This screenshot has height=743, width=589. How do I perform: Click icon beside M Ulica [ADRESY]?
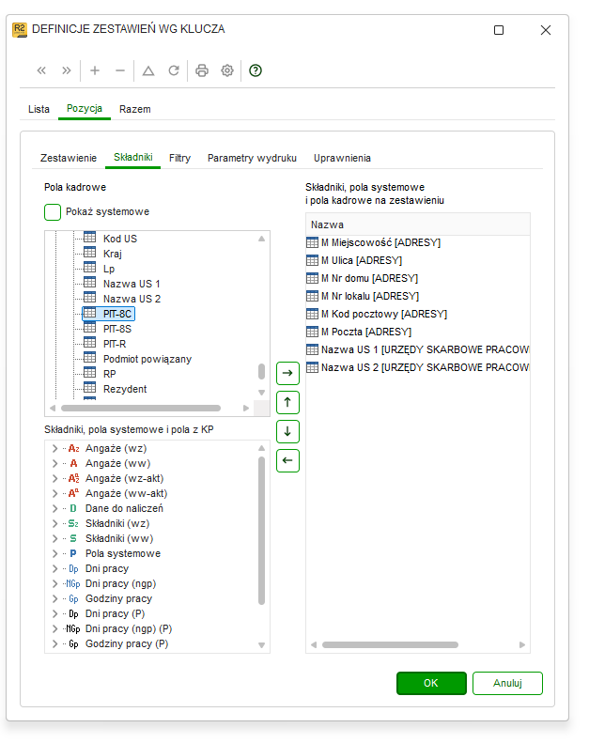click(312, 260)
